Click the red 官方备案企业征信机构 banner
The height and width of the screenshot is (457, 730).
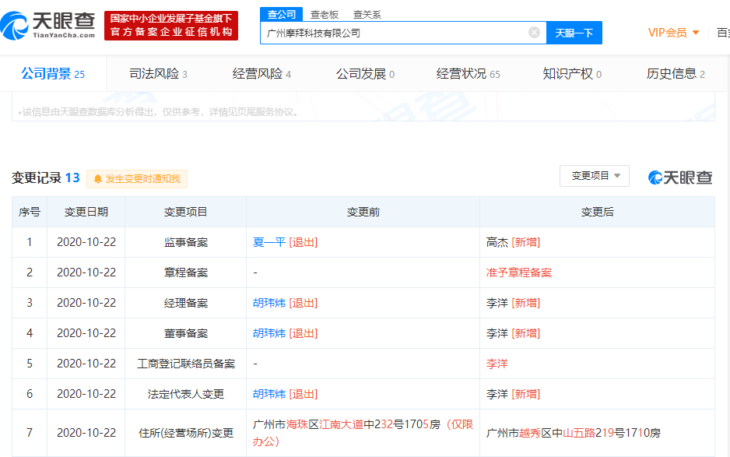(171, 26)
